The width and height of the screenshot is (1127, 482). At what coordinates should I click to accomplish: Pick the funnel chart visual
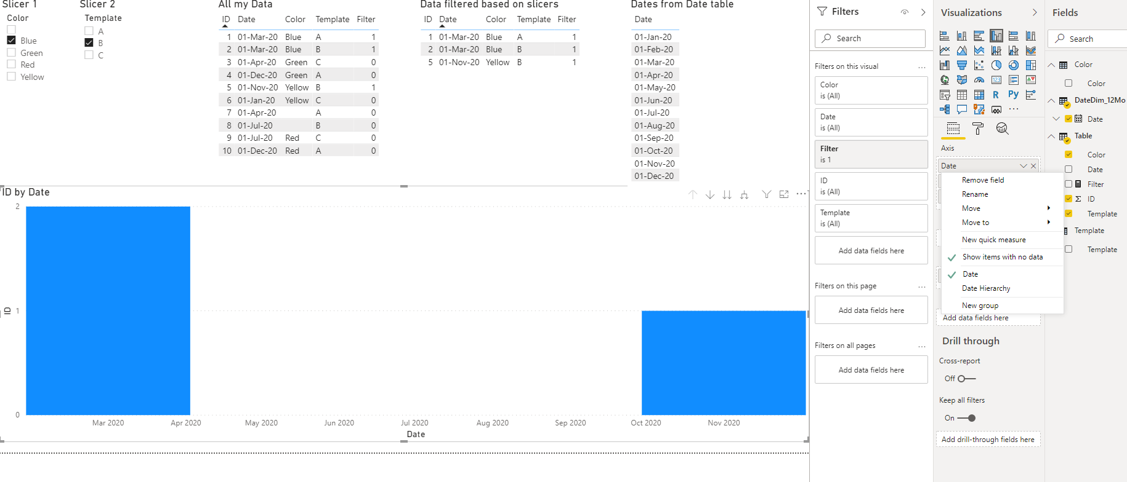[961, 65]
